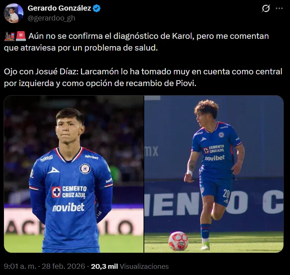Click the soccer ball in right photo
This screenshot has height=275, width=290.
[x=178, y=241]
